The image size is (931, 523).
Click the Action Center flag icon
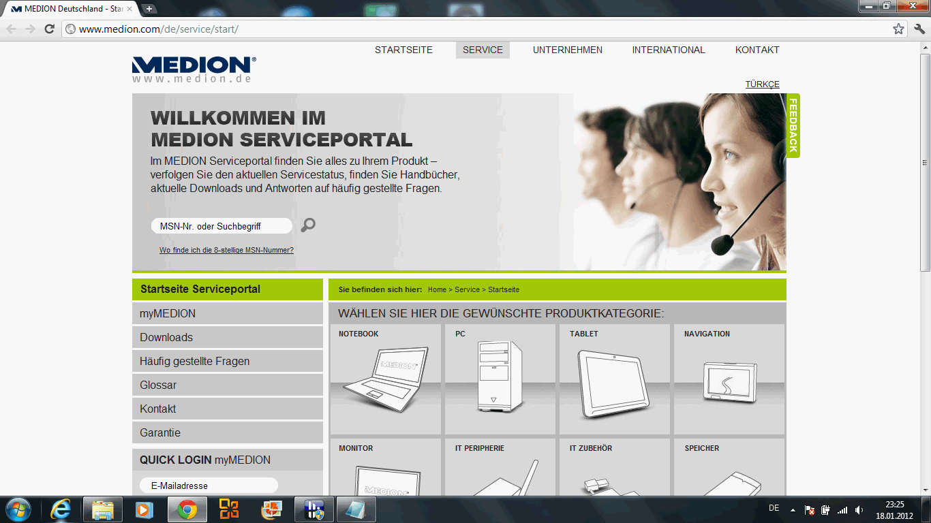coord(810,509)
